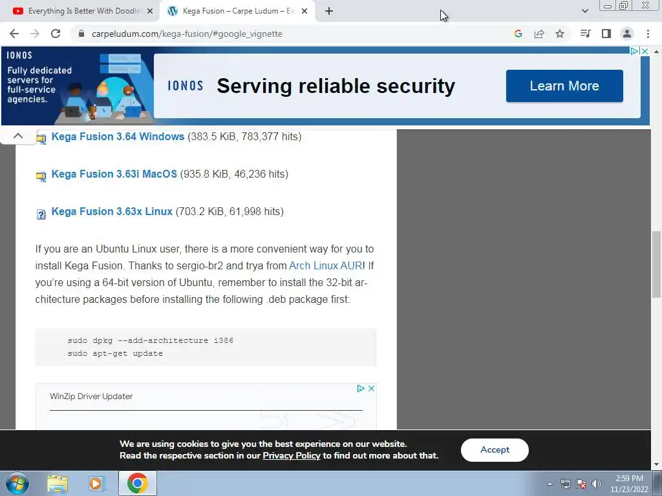This screenshot has height=496, width=662.
Task: Open Chrome's three-dot menu
Action: pyautogui.click(x=648, y=34)
